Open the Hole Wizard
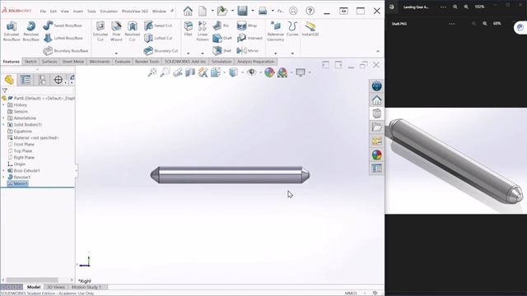The height and width of the screenshot is (296, 527). pos(116,31)
